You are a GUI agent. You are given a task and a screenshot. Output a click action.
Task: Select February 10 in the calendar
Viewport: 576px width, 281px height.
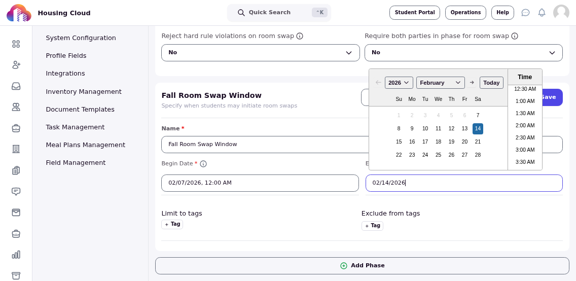click(x=425, y=128)
